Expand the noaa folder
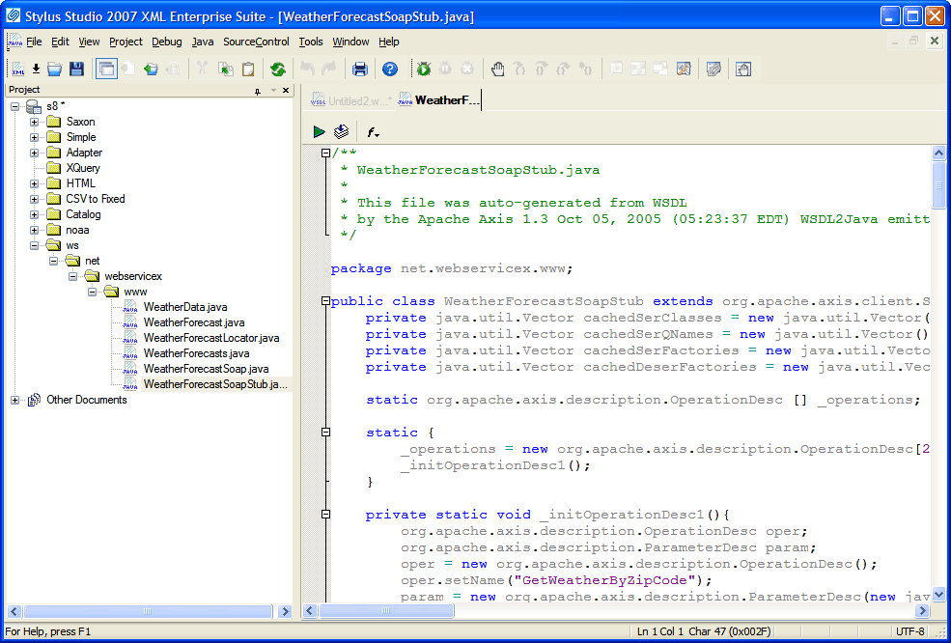 click(x=35, y=230)
